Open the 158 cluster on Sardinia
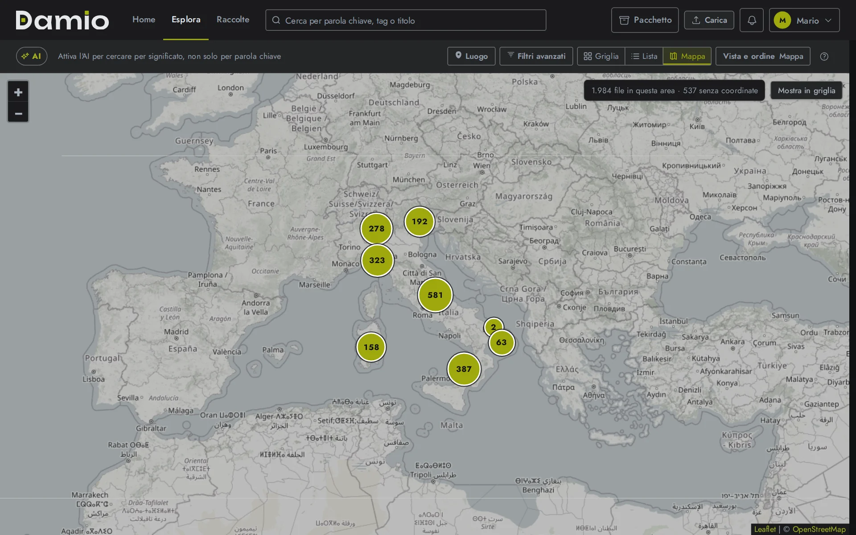The height and width of the screenshot is (535, 856). pos(371,347)
